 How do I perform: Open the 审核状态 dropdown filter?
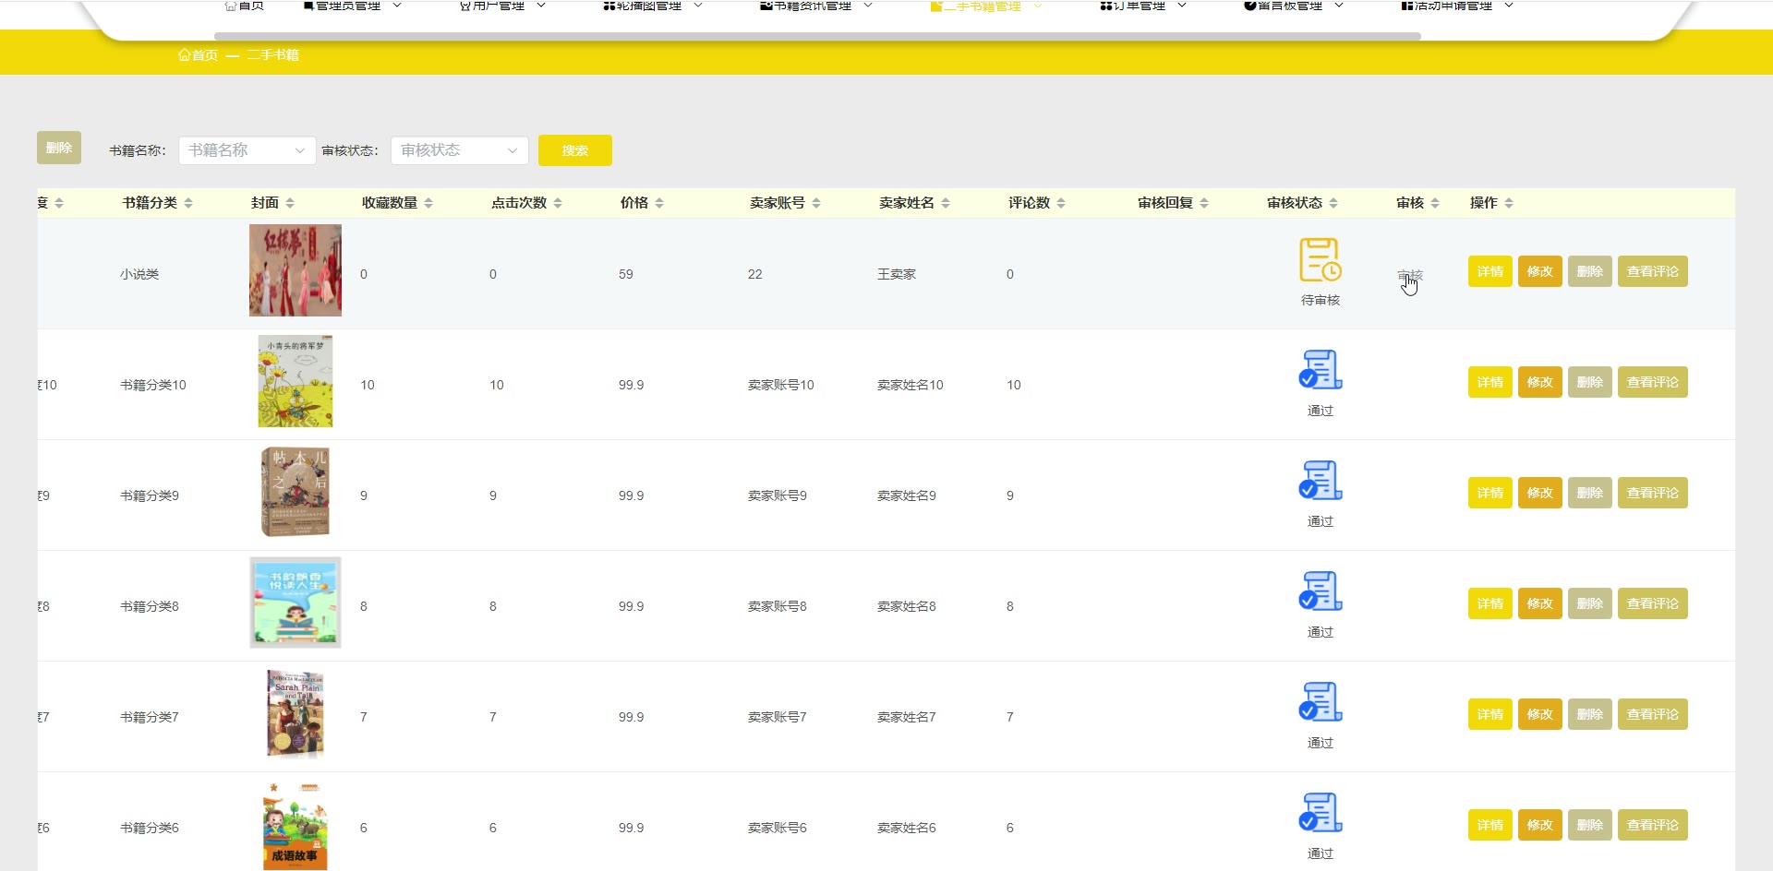(459, 150)
